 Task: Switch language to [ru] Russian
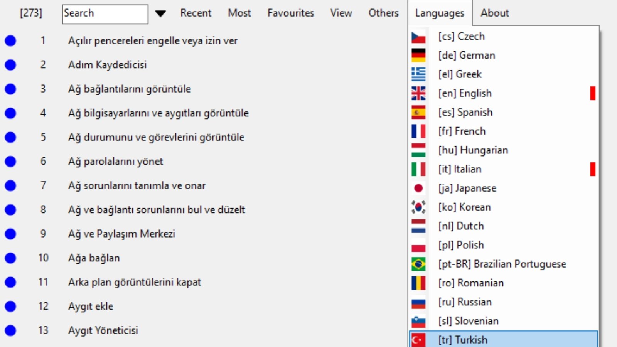click(x=503, y=302)
